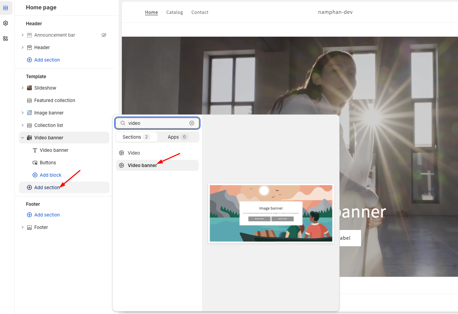Open the Catalog menu in the preview
458x314 pixels.
[174, 12]
